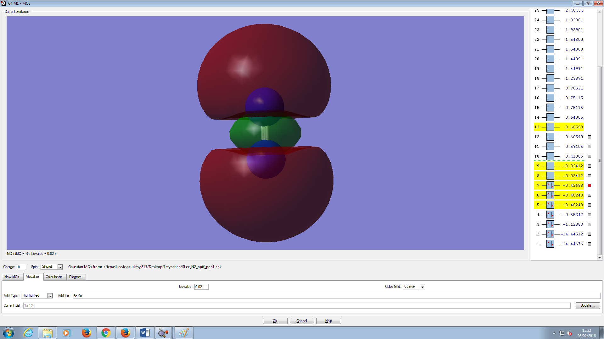Open Google Chrome from taskbar
This screenshot has height=339, width=604.
click(x=106, y=333)
